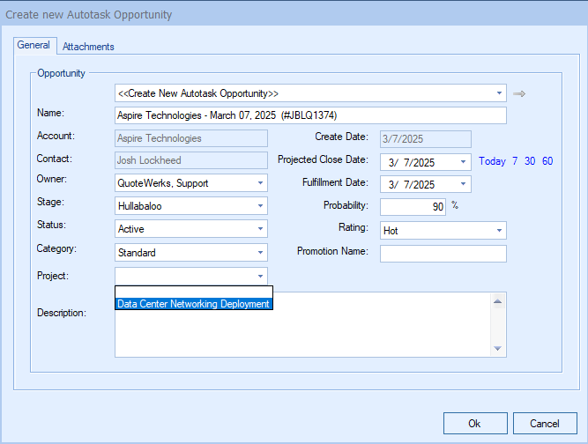The height and width of the screenshot is (444, 588).
Task: Open the Owner dropdown list
Action: coord(260,183)
